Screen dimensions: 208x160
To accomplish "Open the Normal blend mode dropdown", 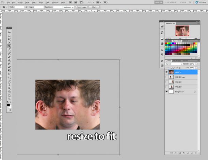I will (x=174, y=64).
